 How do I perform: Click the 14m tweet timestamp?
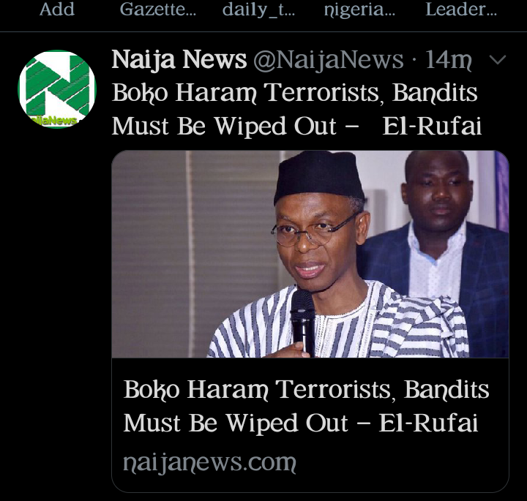[x=449, y=60]
